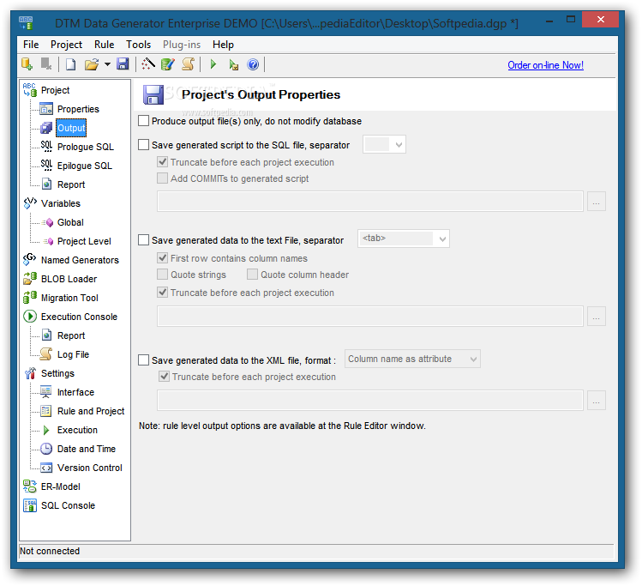This screenshot has height=586, width=642.
Task: Click the BLOB Loader icon
Action: [x=30, y=279]
